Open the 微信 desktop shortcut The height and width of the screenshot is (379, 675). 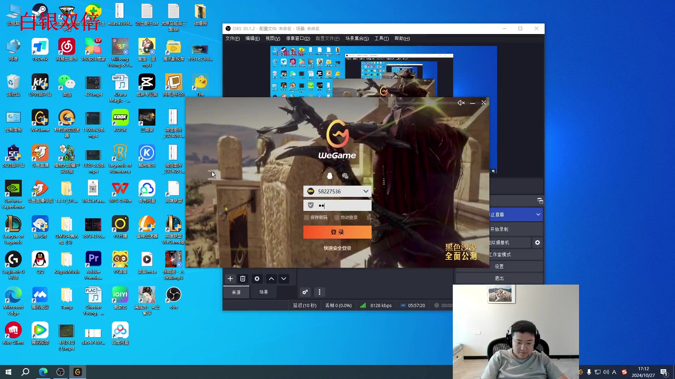[67, 85]
